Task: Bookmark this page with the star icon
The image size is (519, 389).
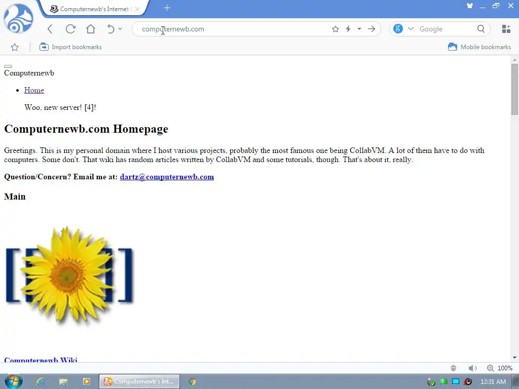Action: click(x=336, y=29)
